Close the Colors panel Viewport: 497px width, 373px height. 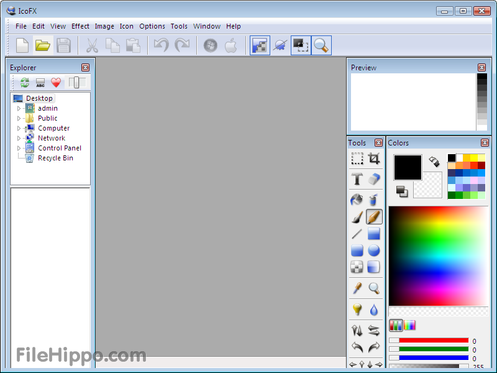tap(485, 143)
